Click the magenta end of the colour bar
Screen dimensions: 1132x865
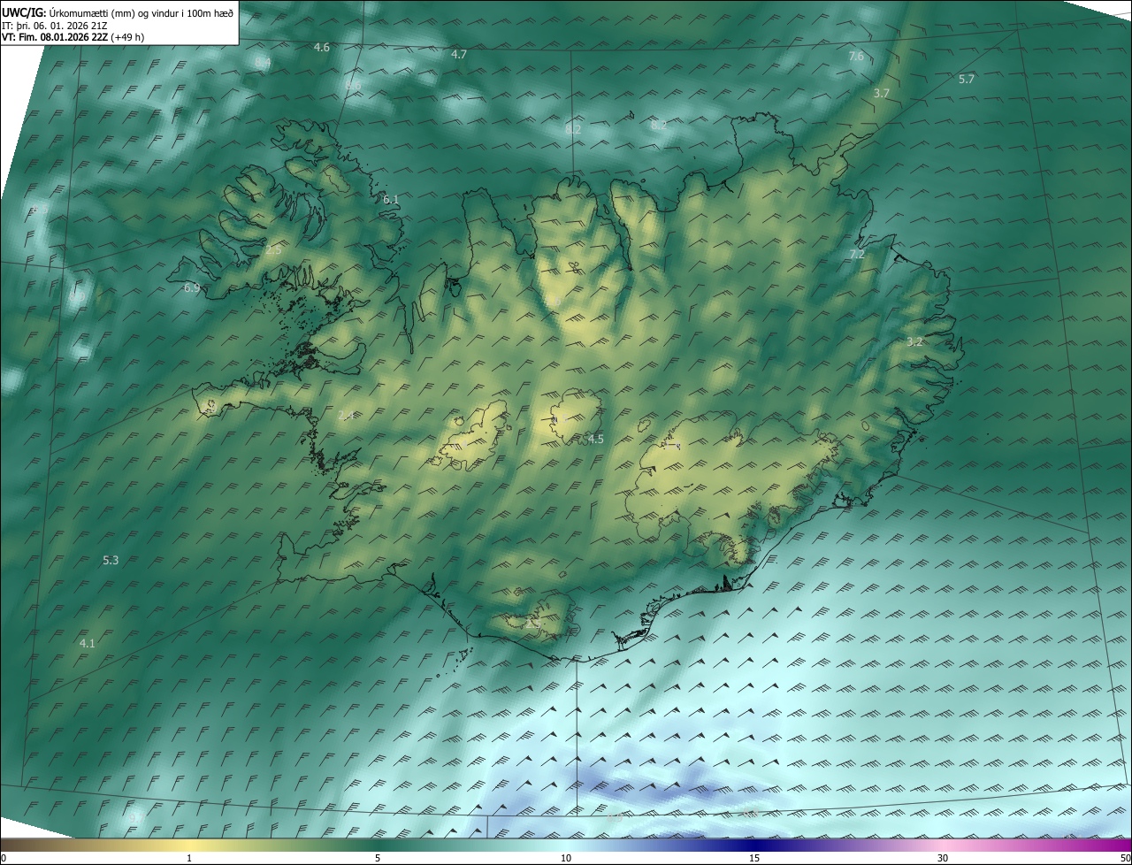[x=1114, y=845]
